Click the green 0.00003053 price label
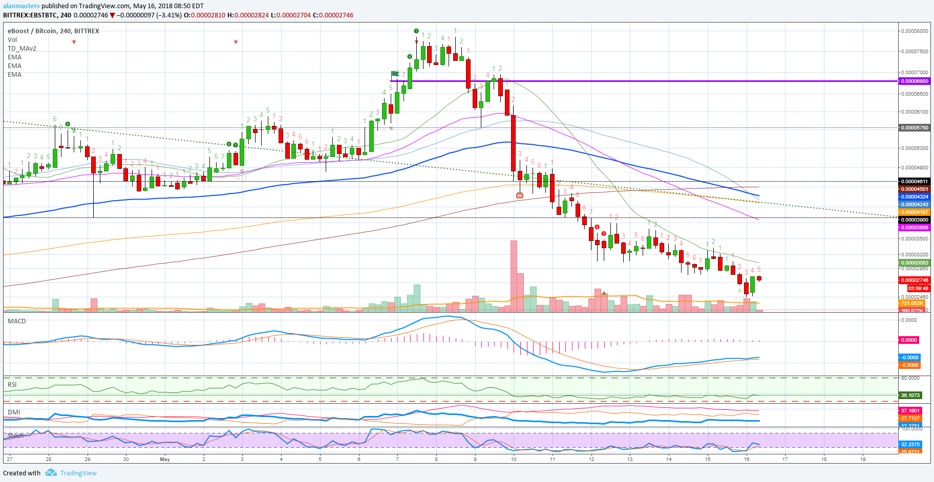This screenshot has width=934, height=482. (915, 263)
